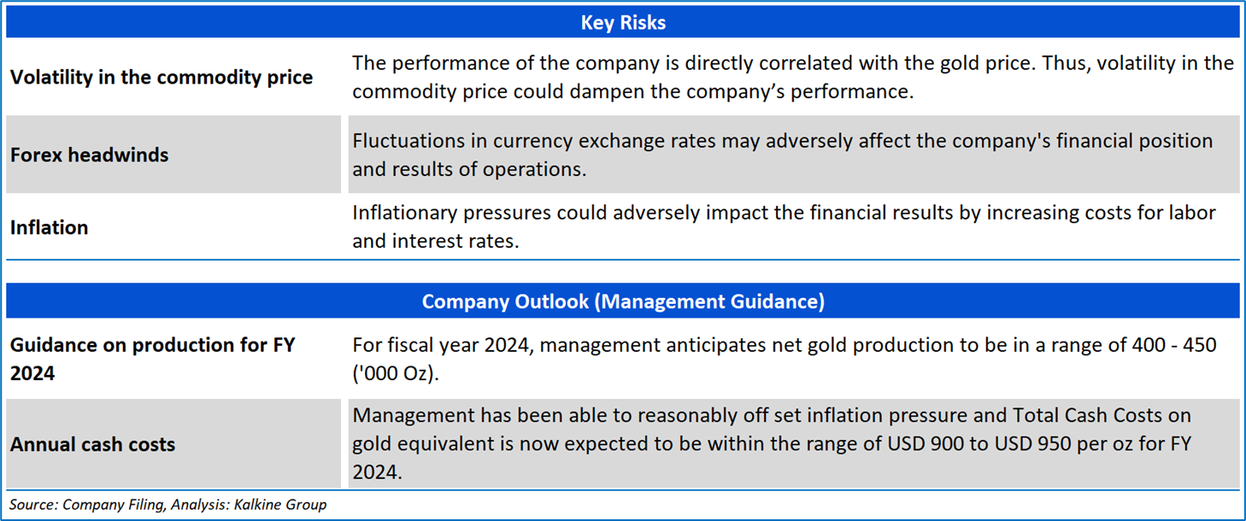Select the bold "Volatility in the commodity price" label
The width and height of the screenshot is (1246, 521).
point(162,77)
